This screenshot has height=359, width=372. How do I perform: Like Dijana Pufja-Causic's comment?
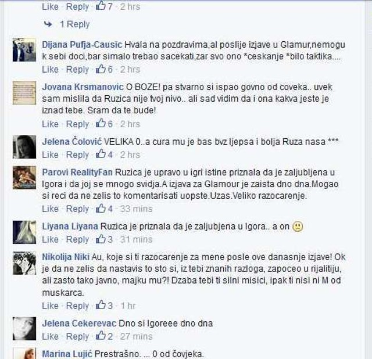pos(51,70)
